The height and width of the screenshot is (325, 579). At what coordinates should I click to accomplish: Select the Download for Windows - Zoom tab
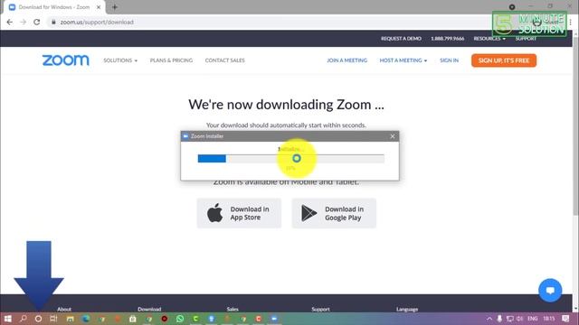(x=54, y=7)
